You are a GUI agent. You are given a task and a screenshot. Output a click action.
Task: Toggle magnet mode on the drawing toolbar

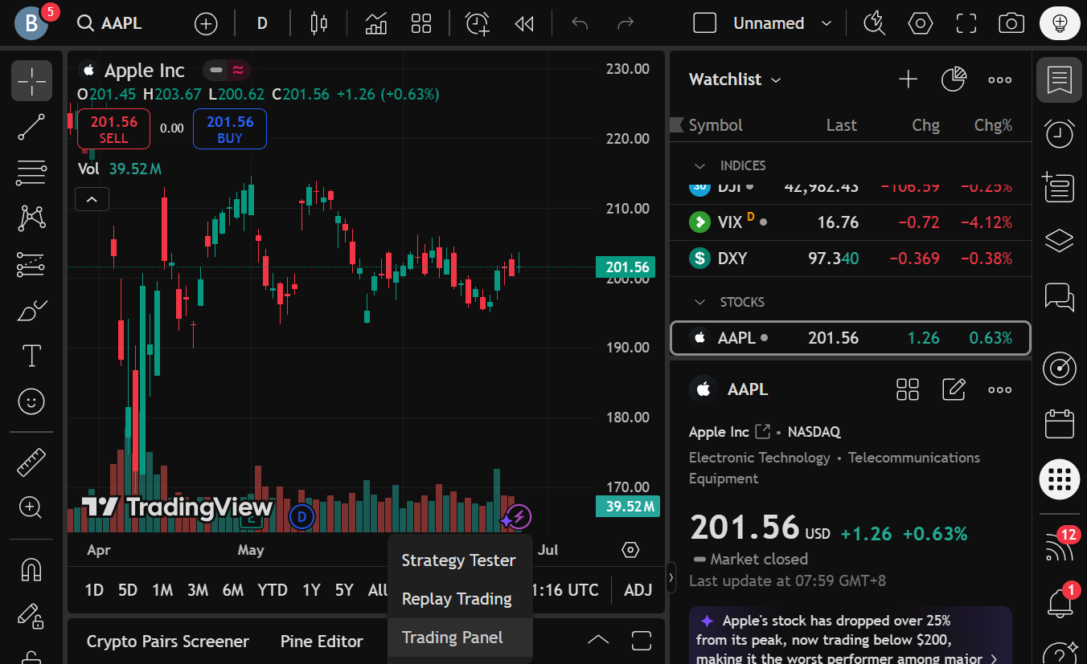coord(32,569)
